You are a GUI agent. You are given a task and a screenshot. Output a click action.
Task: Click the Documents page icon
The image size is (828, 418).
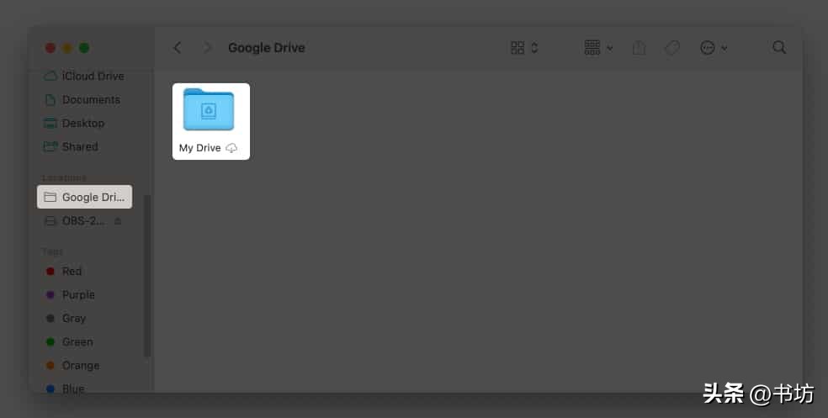50,100
